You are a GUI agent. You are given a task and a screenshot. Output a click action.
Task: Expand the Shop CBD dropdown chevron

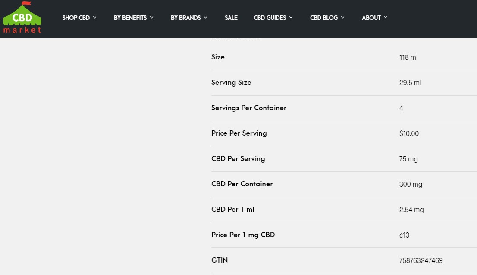tap(94, 18)
